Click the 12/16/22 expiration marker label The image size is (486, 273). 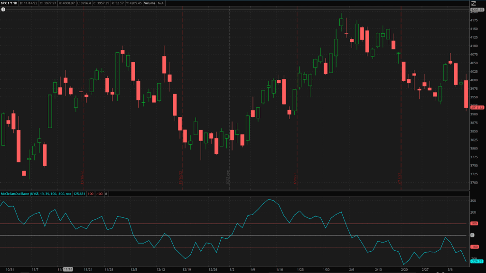[181, 178]
